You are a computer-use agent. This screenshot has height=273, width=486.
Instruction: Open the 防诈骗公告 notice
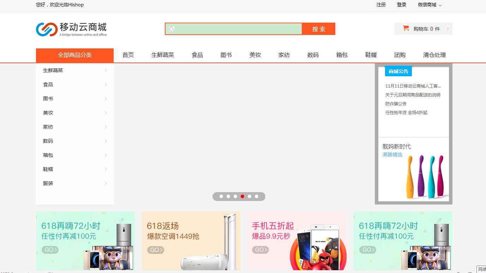pos(396,103)
